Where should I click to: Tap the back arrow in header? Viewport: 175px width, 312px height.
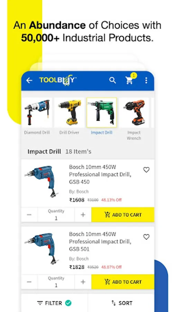coord(29,80)
